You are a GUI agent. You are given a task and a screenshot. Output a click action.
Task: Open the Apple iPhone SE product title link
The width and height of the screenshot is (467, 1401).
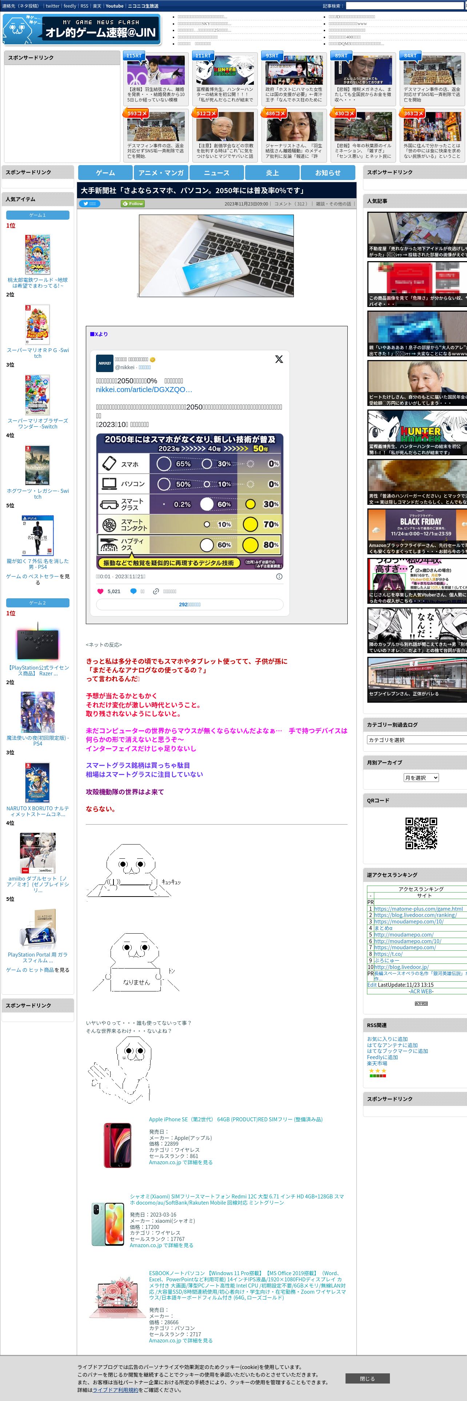click(235, 1119)
